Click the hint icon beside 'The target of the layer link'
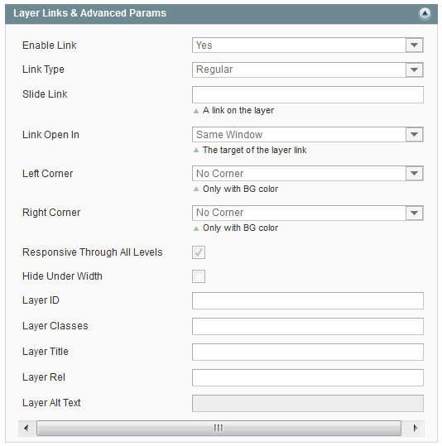Screen dimensions: 442x446 196,151
